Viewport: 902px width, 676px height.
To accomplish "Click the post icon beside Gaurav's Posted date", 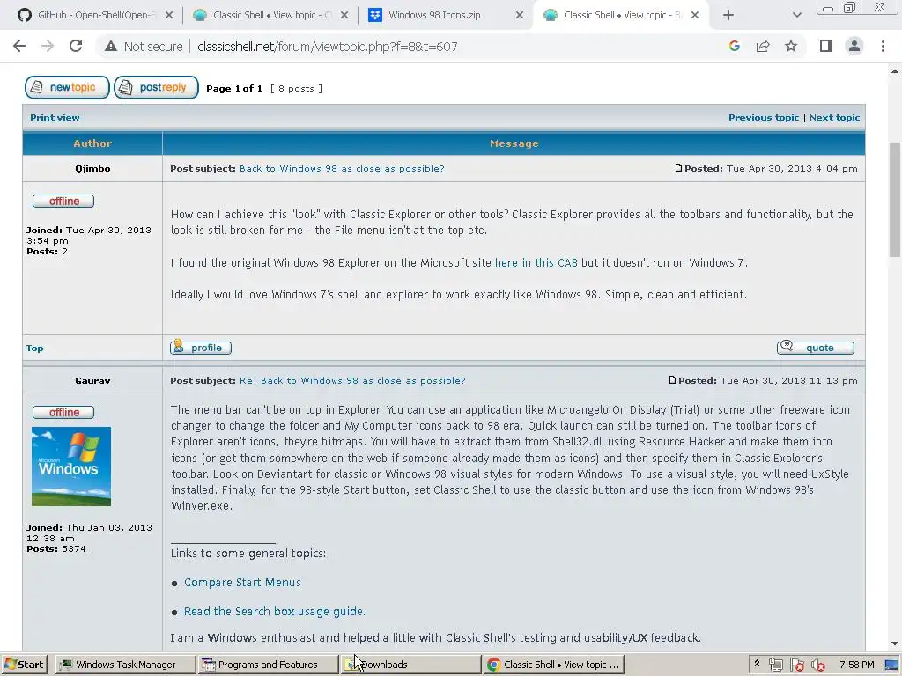I will point(672,380).
